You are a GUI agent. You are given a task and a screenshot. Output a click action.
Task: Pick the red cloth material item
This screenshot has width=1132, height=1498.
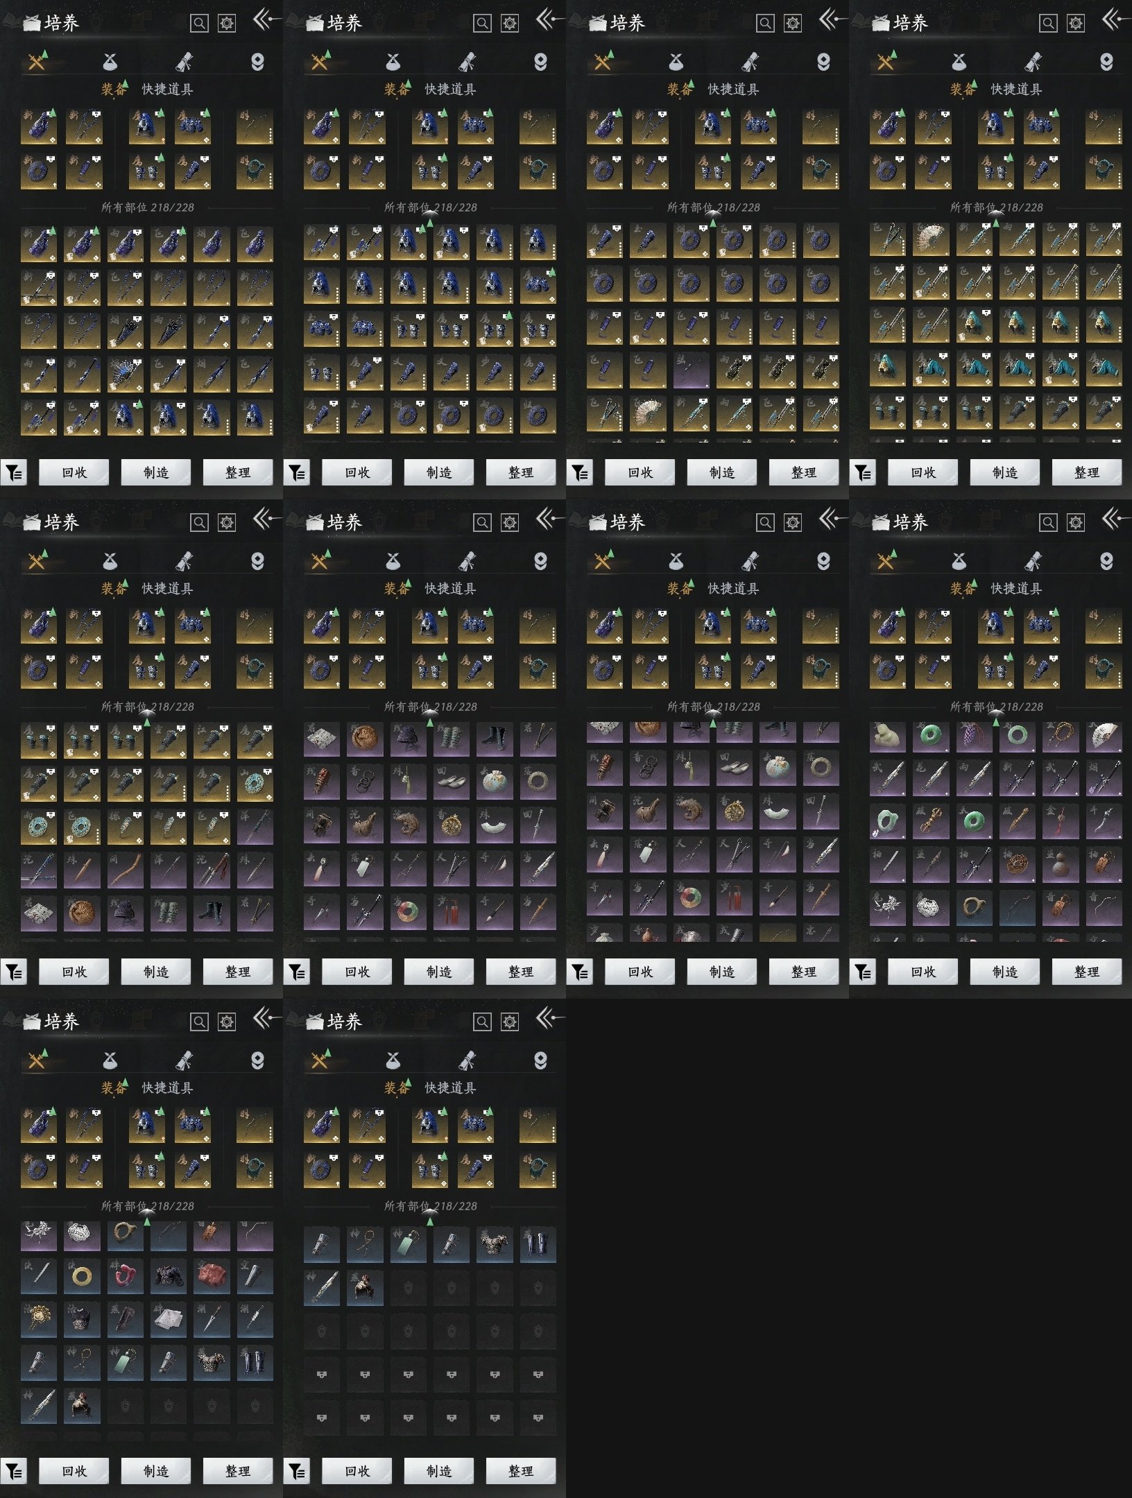pyautogui.click(x=212, y=1276)
